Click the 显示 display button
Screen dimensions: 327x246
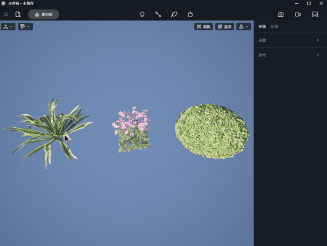(225, 27)
